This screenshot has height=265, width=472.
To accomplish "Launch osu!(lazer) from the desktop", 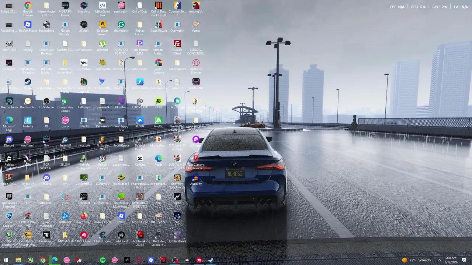I will pyautogui.click(x=28, y=141).
